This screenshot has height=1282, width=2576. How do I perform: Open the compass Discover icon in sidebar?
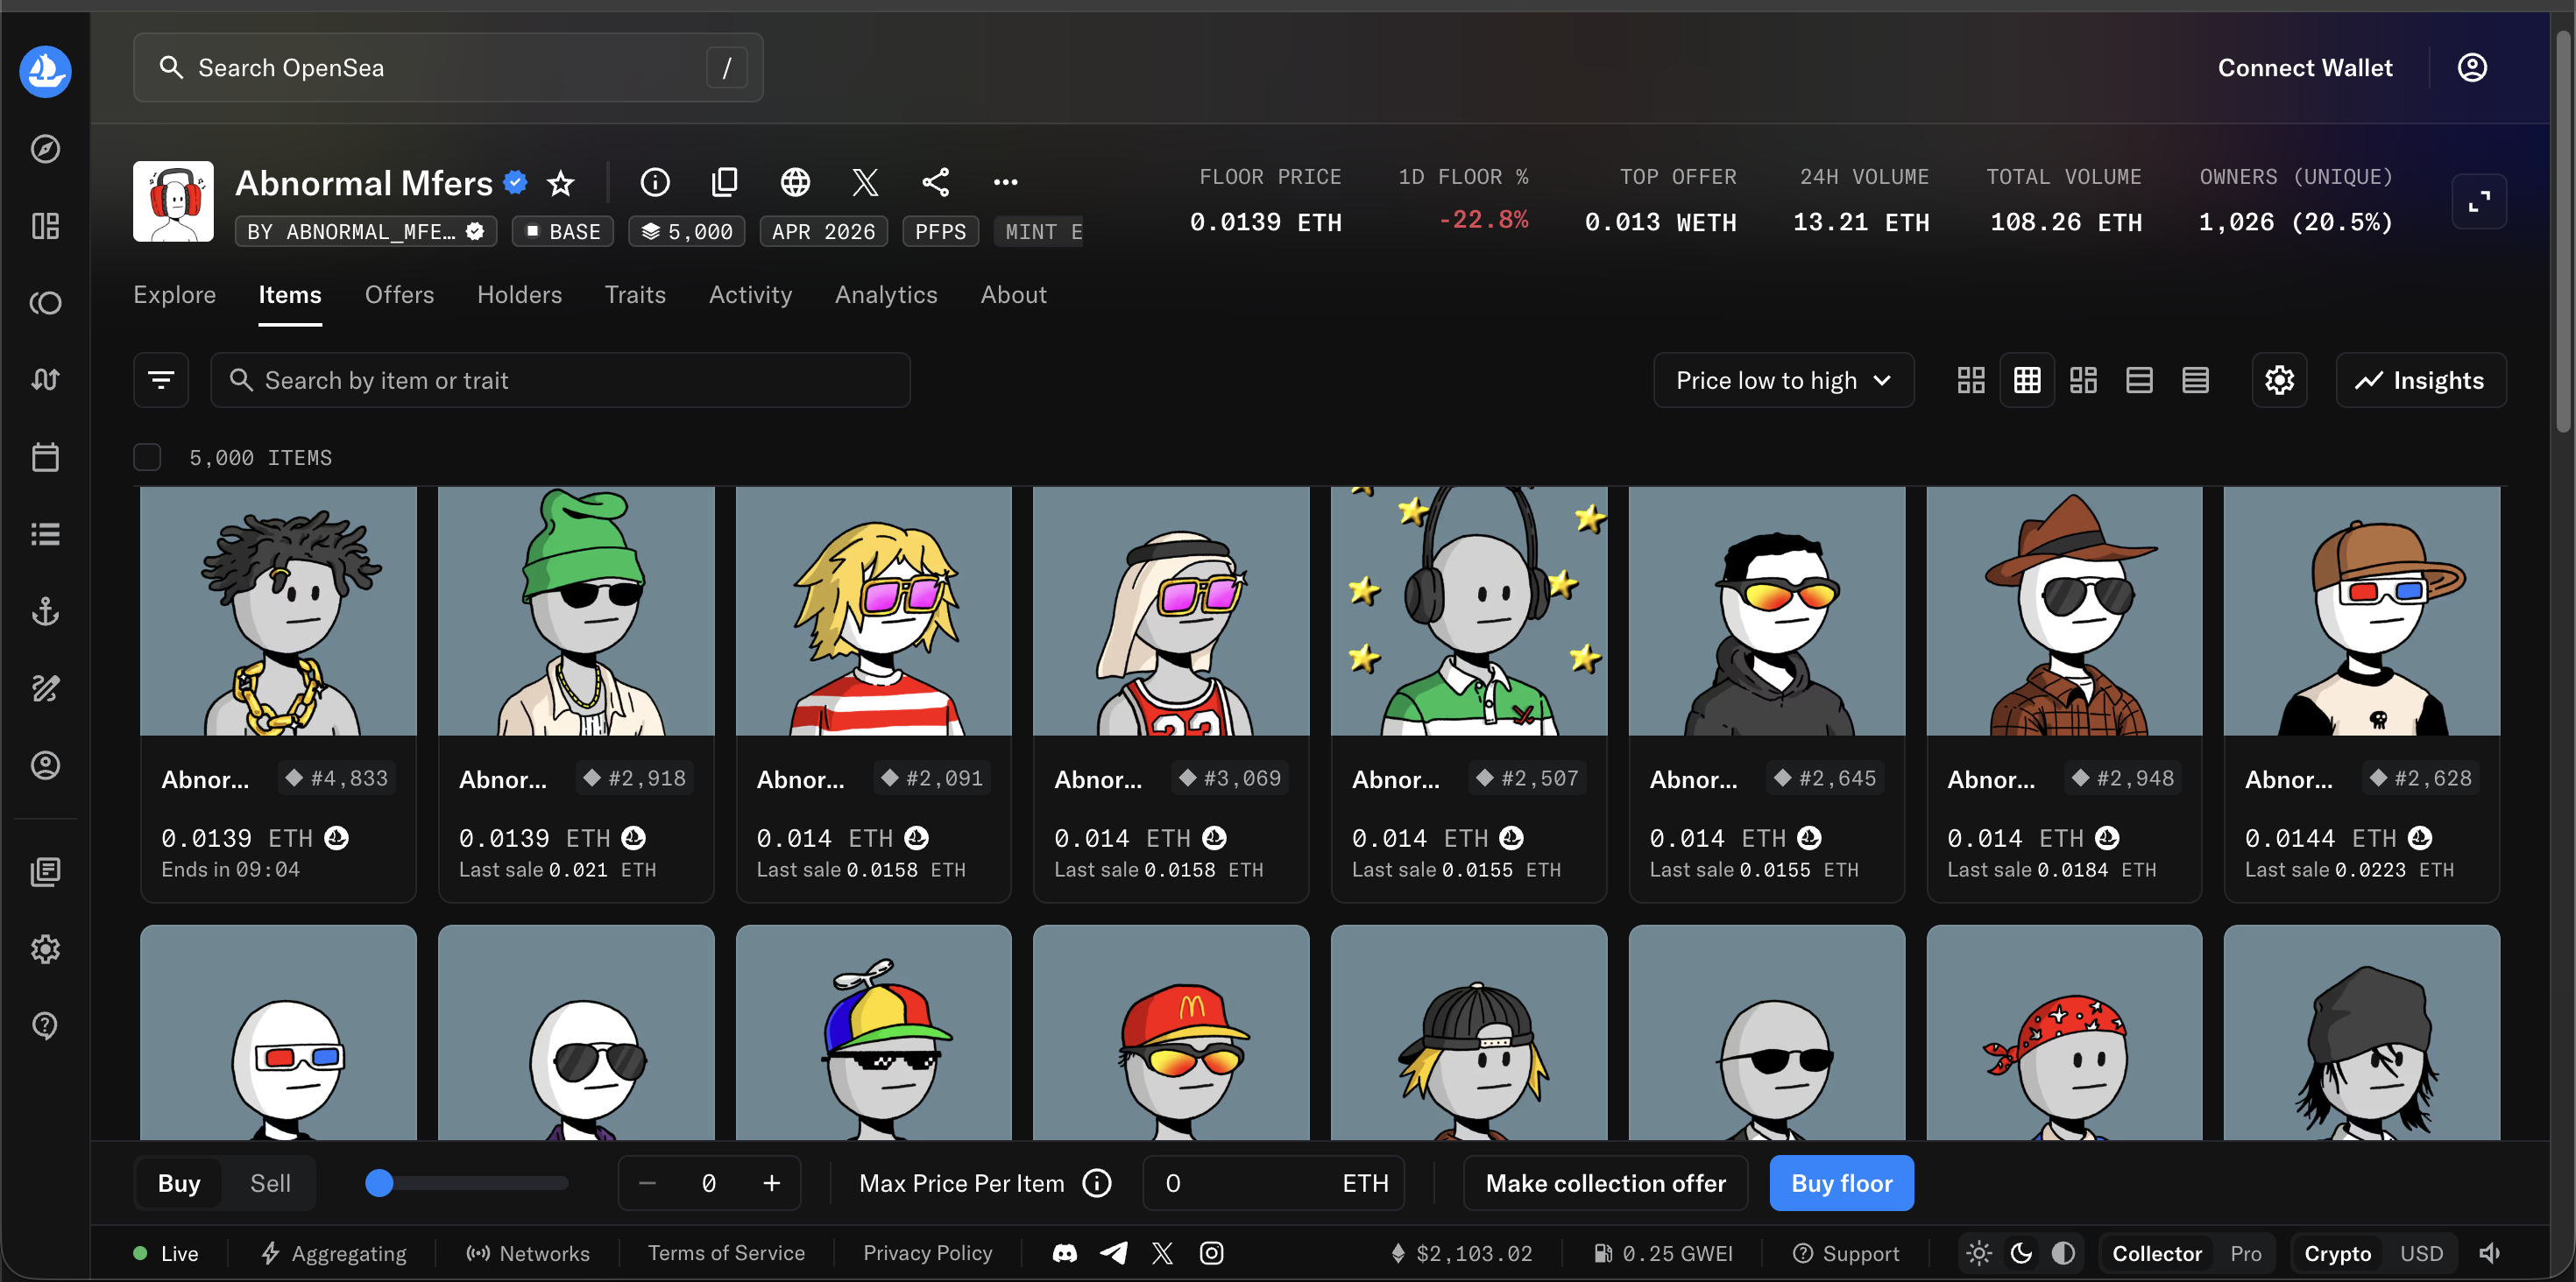tap(45, 149)
